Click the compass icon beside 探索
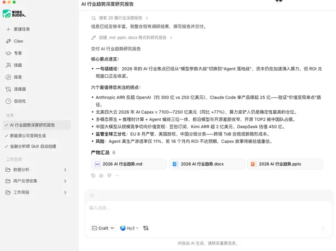 (8, 77)
